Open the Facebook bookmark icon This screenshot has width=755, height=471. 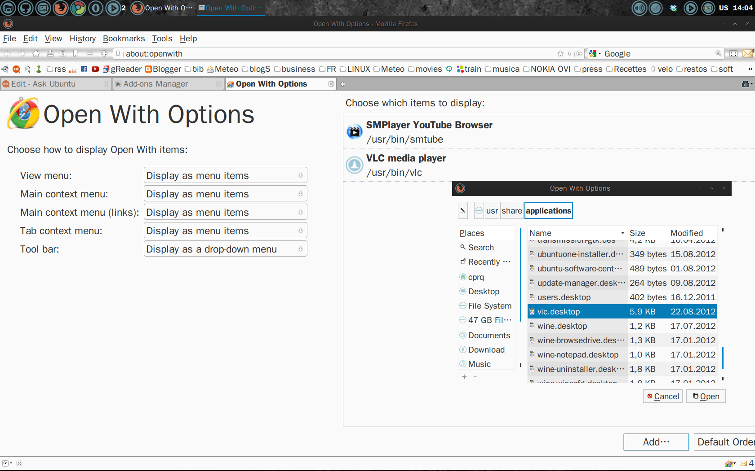84,69
